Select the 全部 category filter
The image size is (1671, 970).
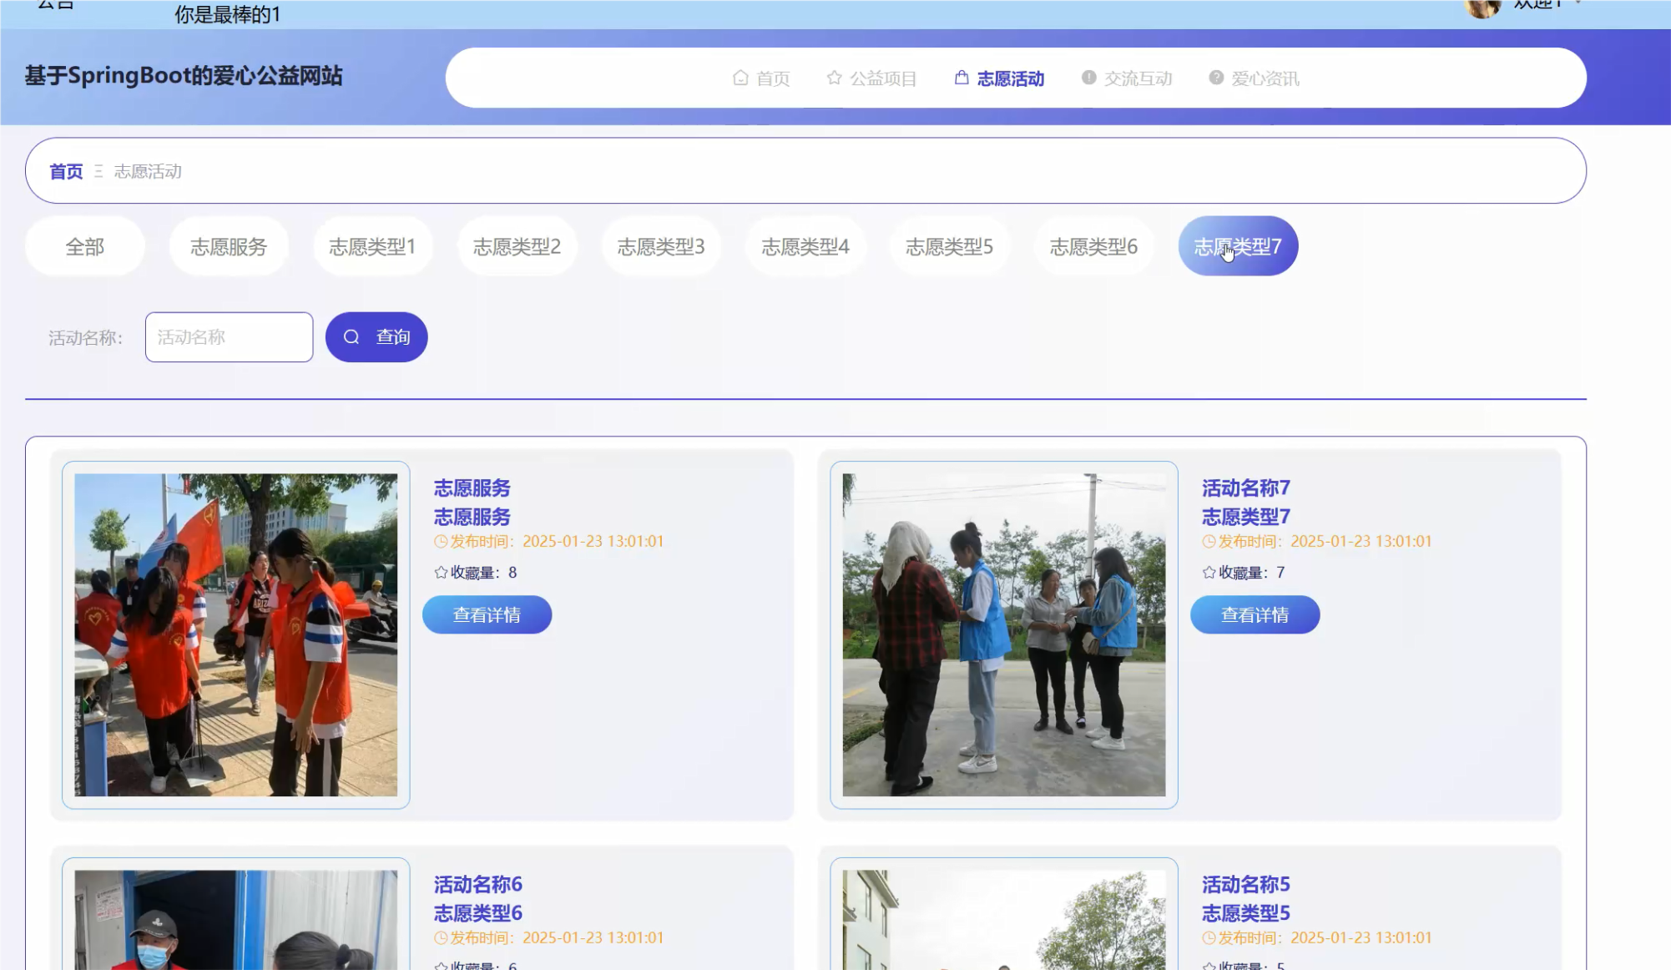pos(85,247)
